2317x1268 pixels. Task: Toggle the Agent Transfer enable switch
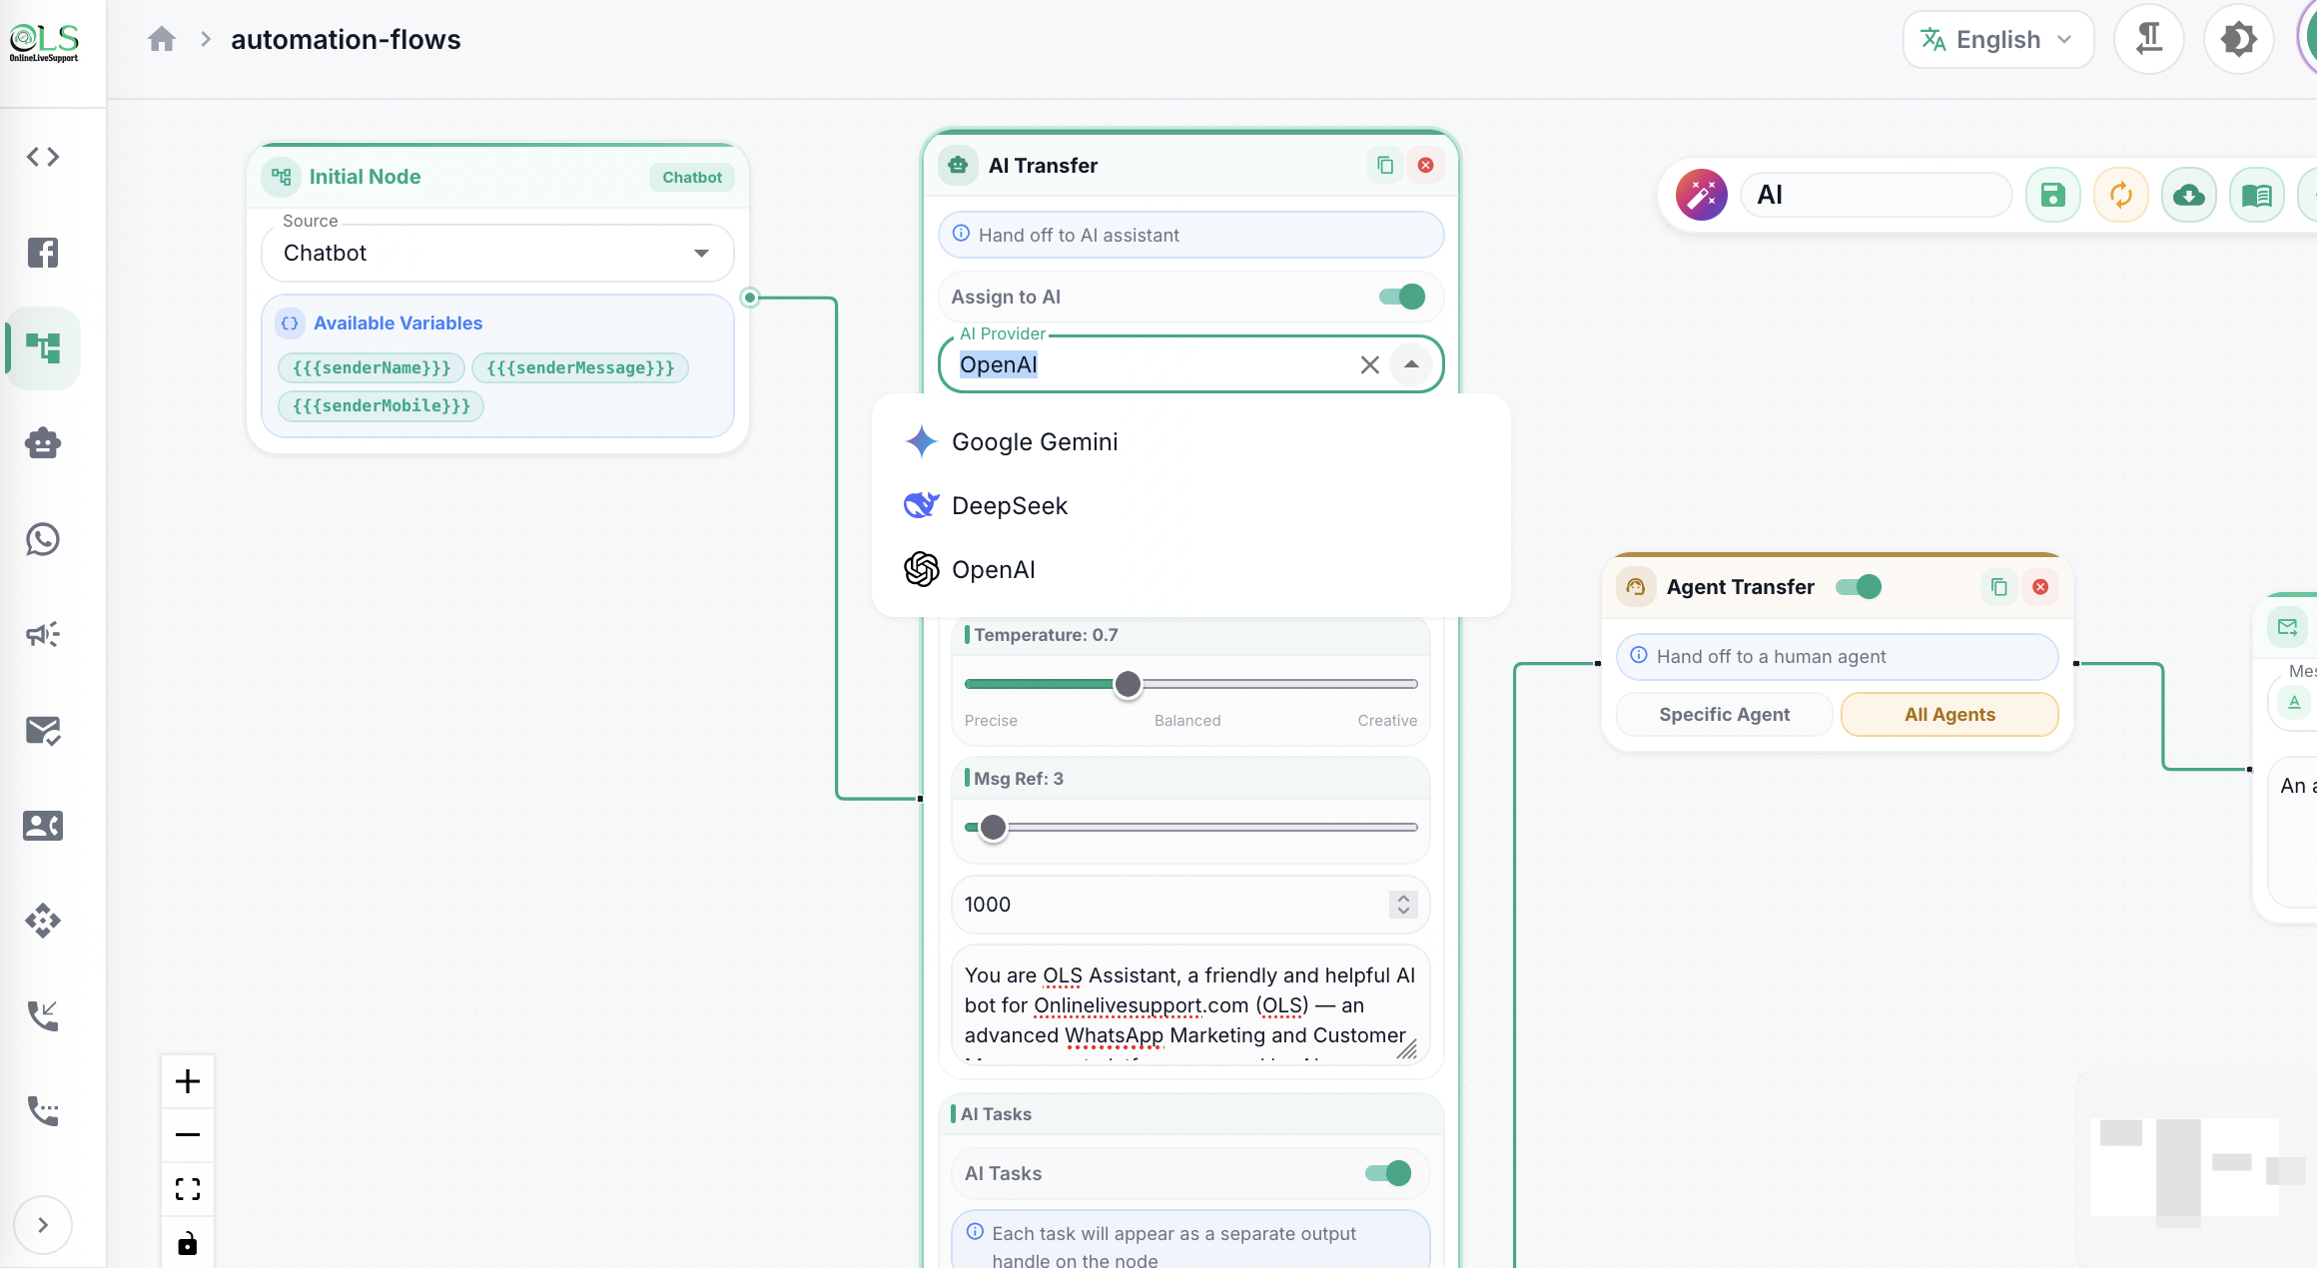tap(1859, 587)
